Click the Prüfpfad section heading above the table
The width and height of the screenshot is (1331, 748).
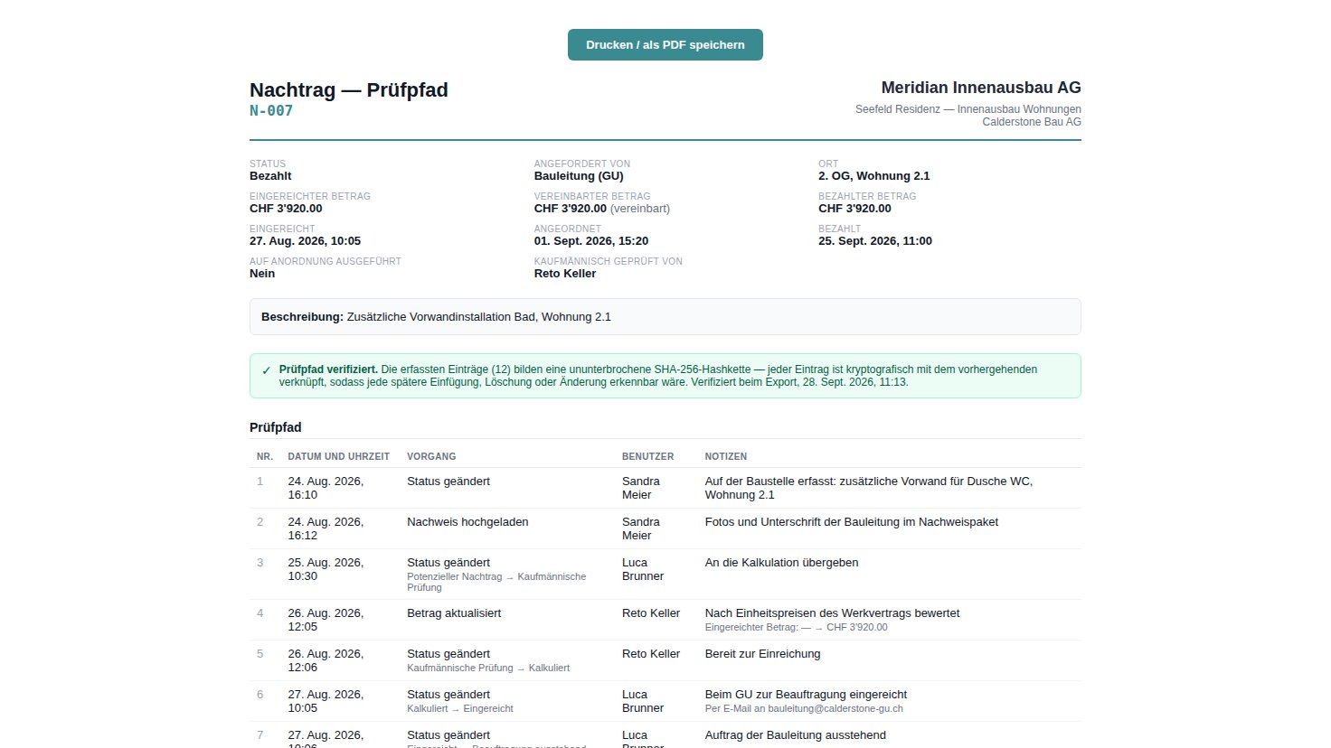pos(276,427)
